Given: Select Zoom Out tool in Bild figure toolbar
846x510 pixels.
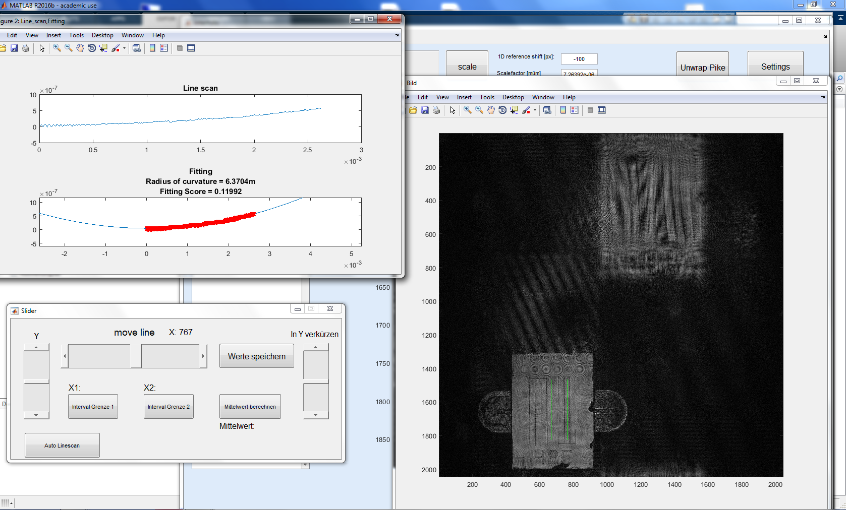Looking at the screenshot, I should point(479,110).
